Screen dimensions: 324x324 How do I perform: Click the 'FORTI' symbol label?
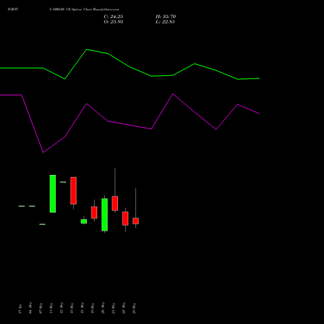tap(13, 9)
